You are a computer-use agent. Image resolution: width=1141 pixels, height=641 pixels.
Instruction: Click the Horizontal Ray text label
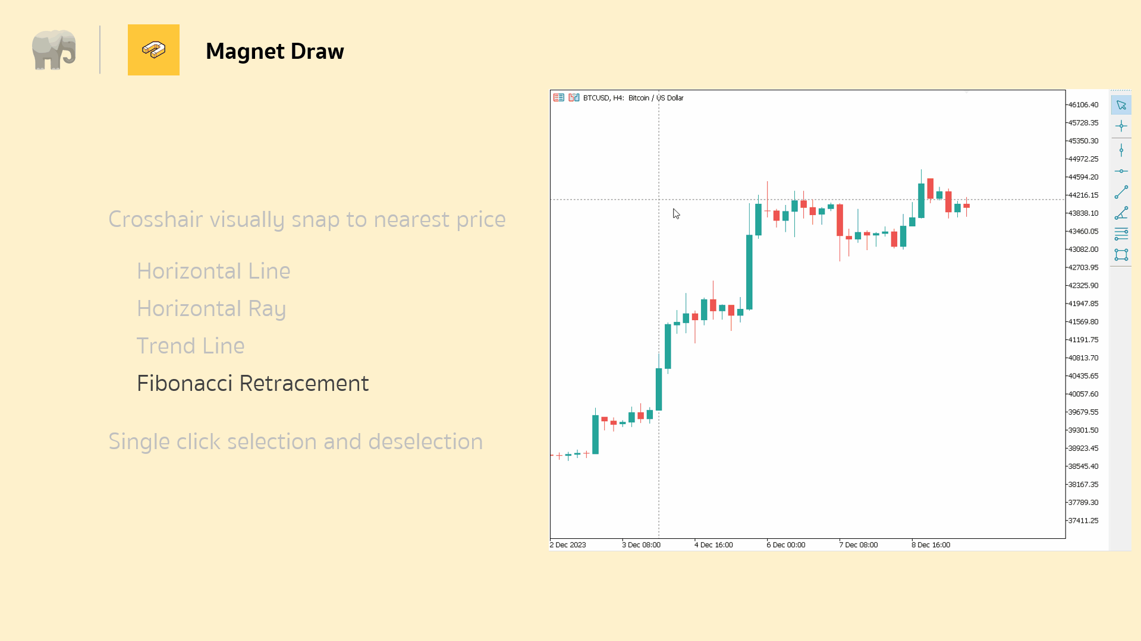[x=211, y=308]
